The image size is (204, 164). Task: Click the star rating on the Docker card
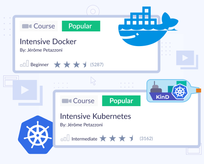(x=70, y=64)
